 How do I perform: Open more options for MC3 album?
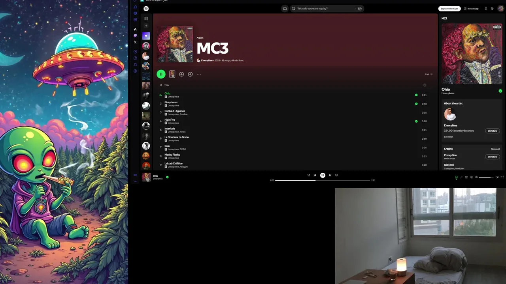point(199,74)
